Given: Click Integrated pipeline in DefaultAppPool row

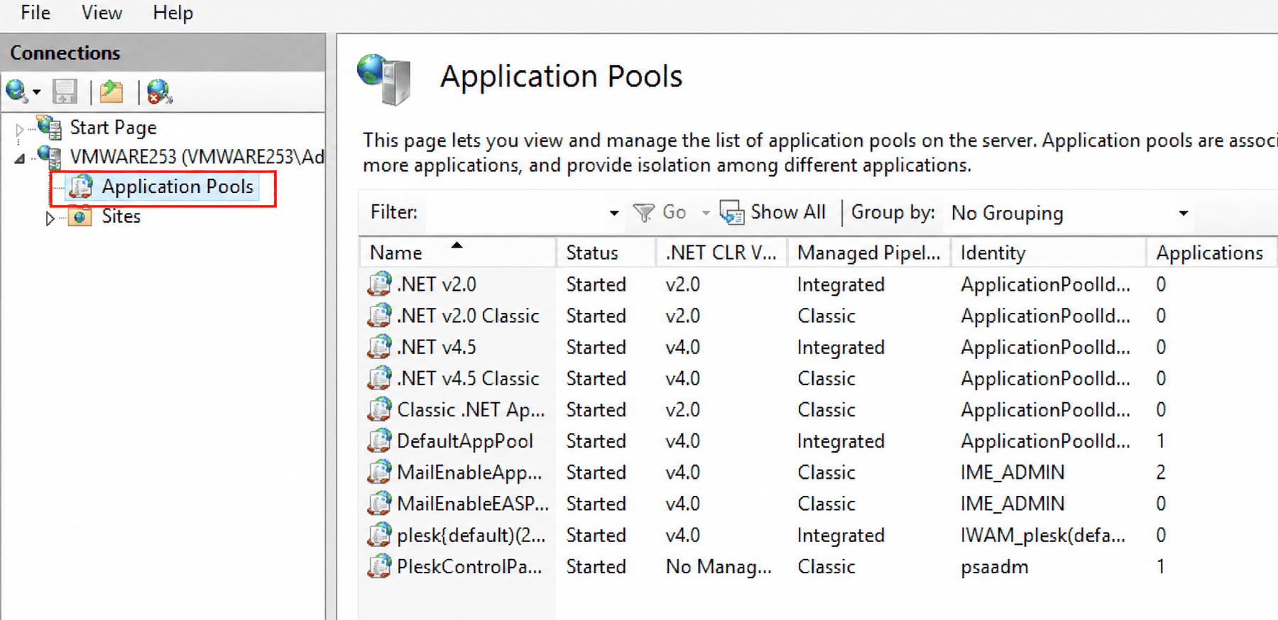Looking at the screenshot, I should [841, 441].
